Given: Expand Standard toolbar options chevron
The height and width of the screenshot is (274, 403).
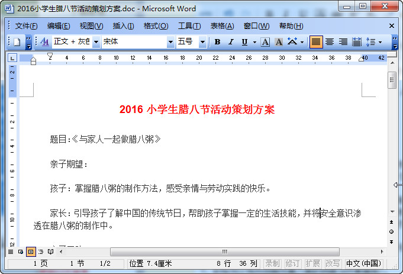Looking at the screenshot, I should point(28,42).
